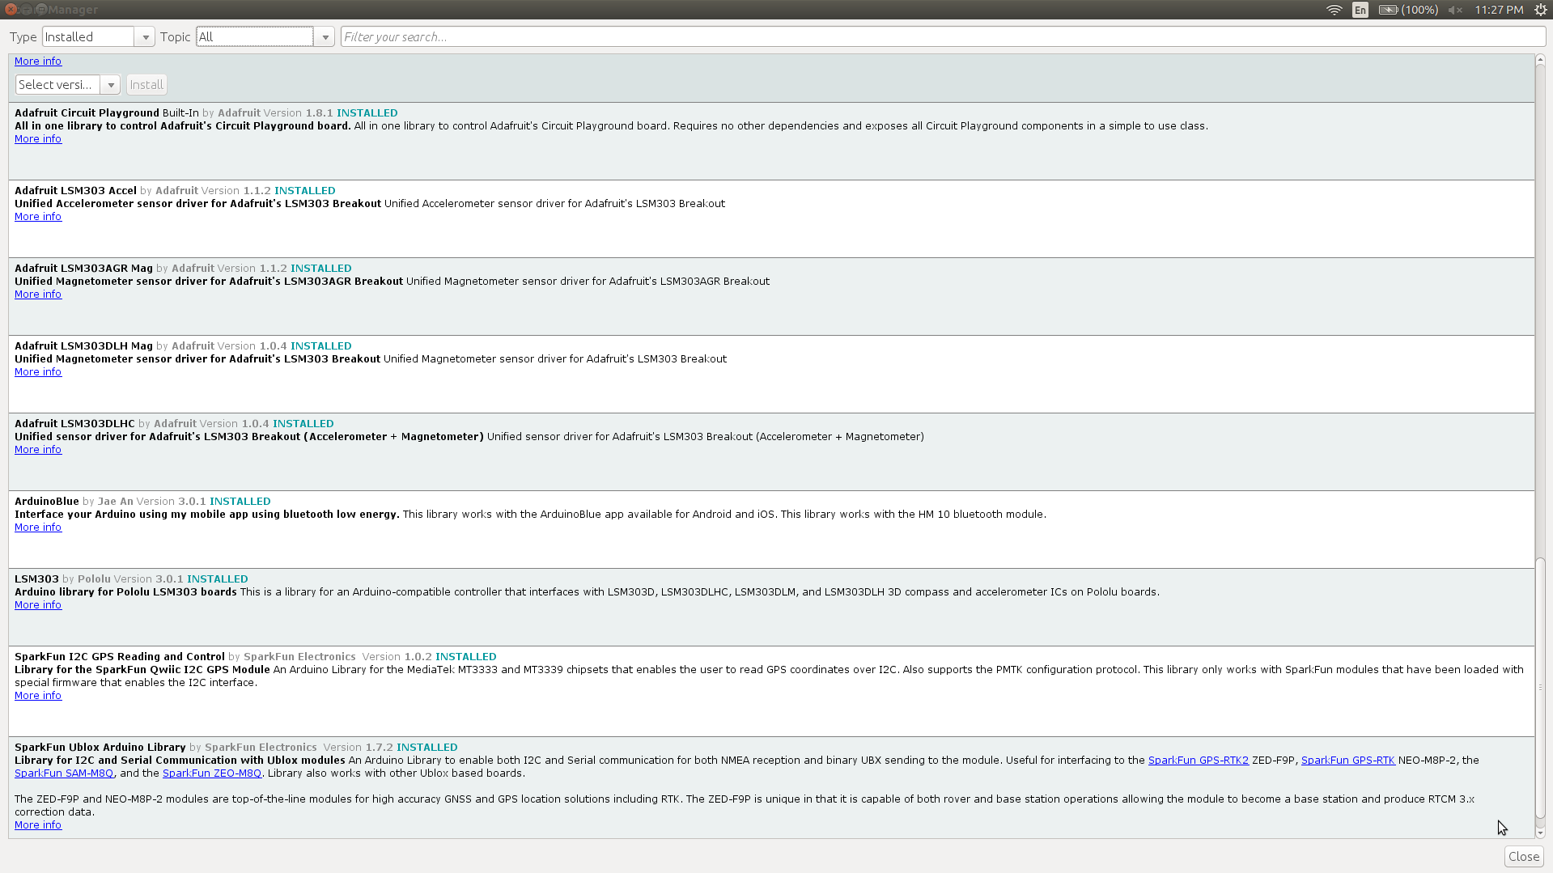
Task: Open the session gear menu
Action: coord(1540,10)
